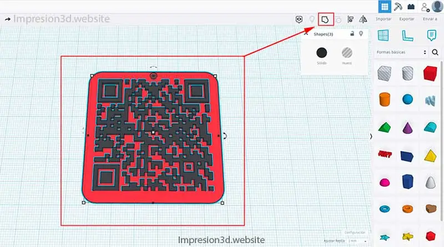Pick the blue sphere shape
444x247 pixels.
click(407, 99)
